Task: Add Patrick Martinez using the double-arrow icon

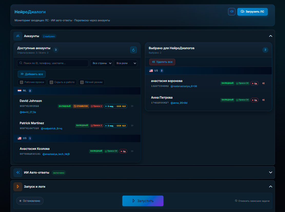Action: pyautogui.click(x=132, y=125)
